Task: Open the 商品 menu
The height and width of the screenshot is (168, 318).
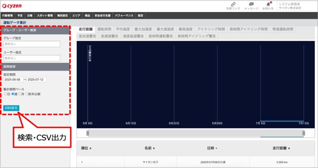Action: click(x=87, y=16)
